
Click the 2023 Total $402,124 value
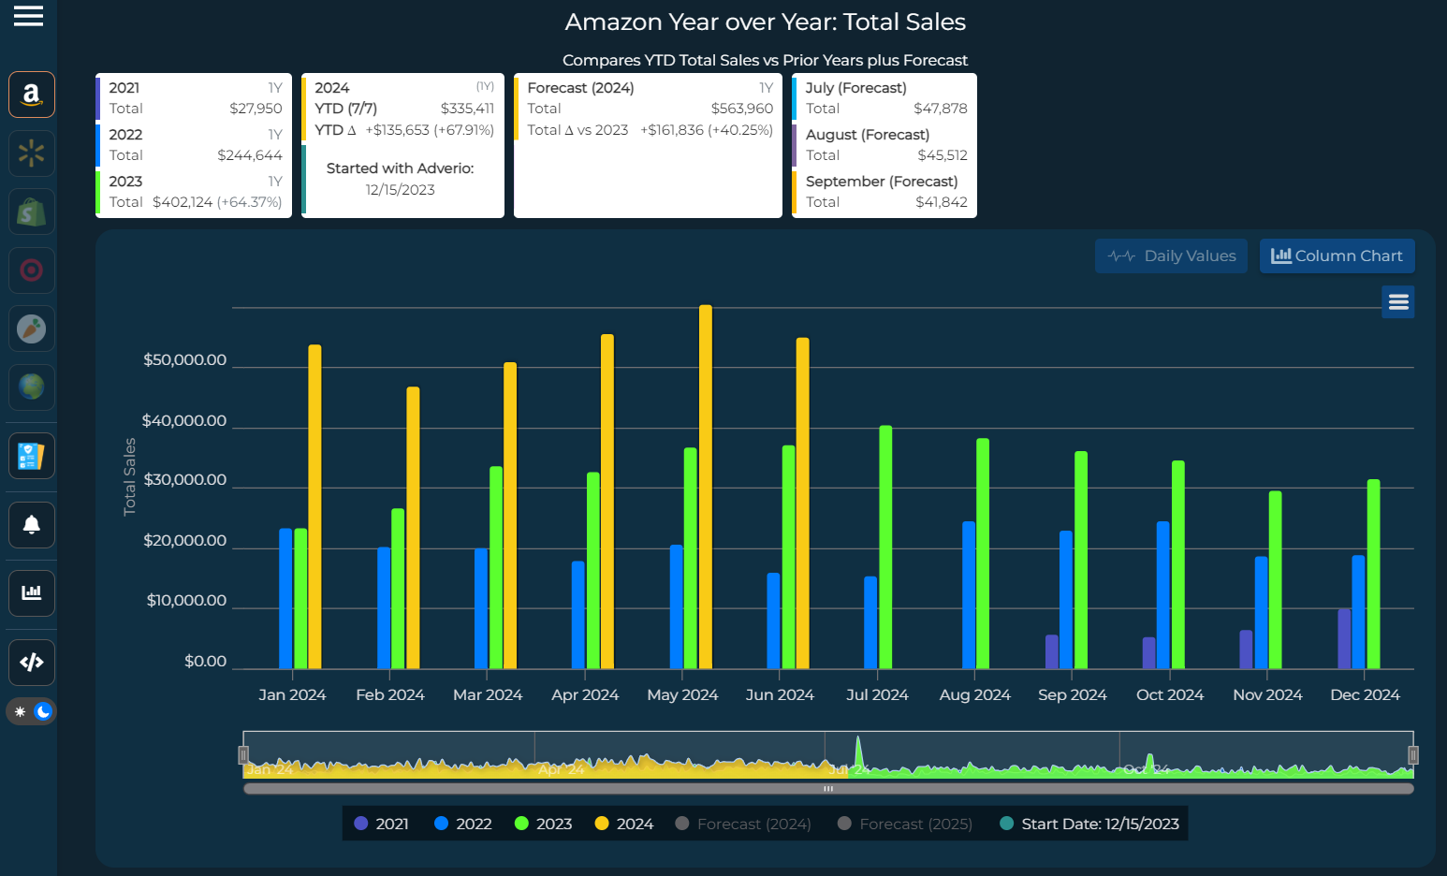[x=183, y=202]
